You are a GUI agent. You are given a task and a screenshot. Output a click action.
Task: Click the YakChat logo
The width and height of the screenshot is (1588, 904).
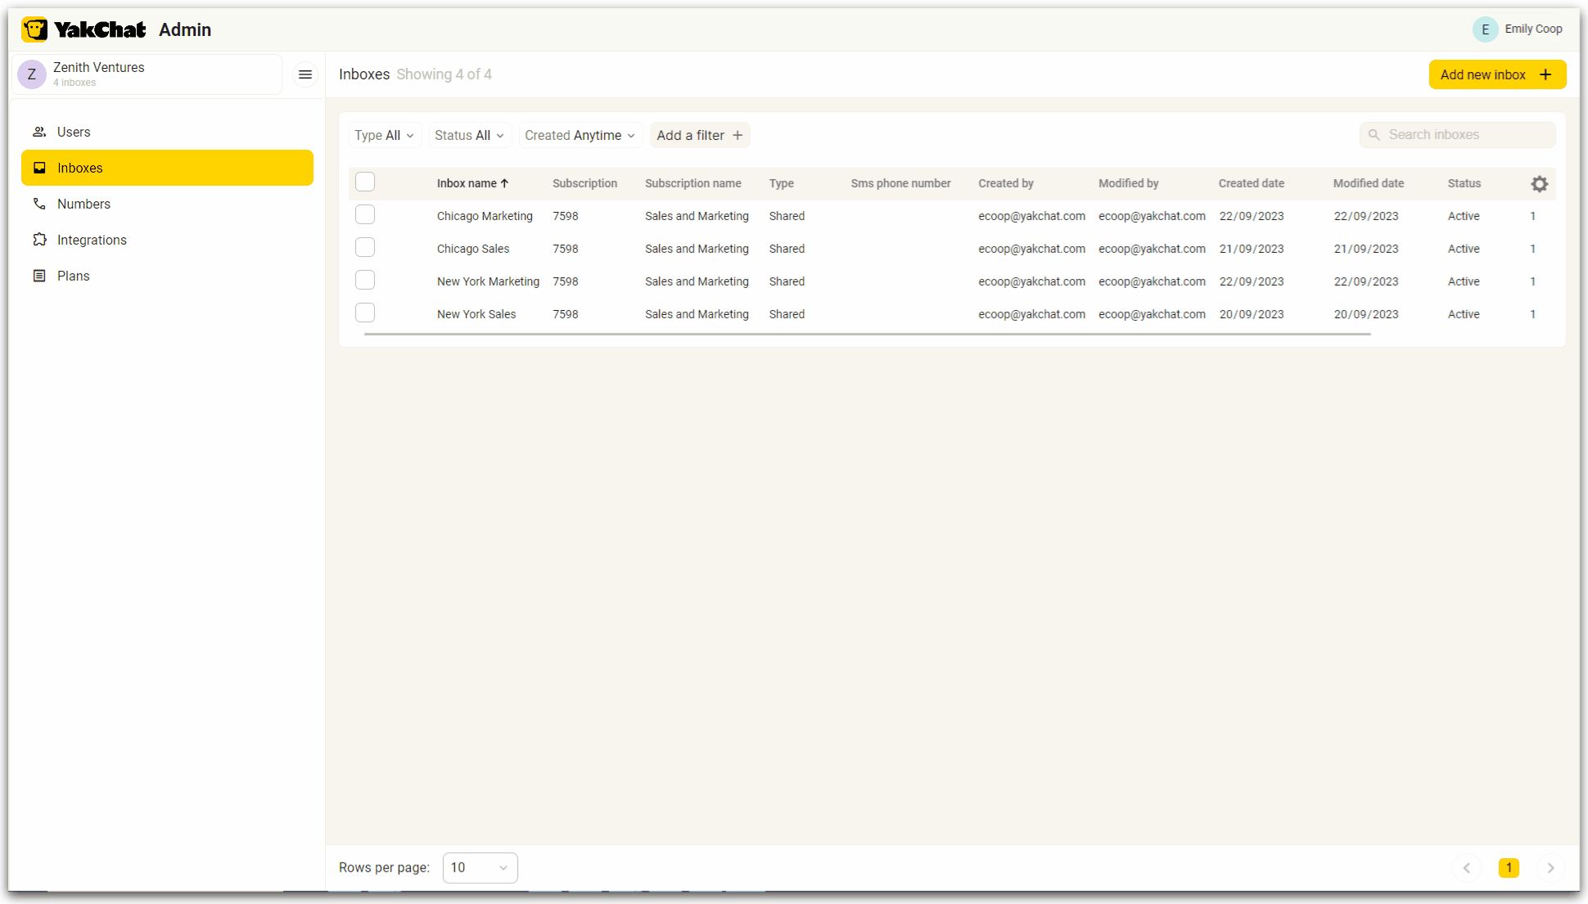(x=82, y=29)
